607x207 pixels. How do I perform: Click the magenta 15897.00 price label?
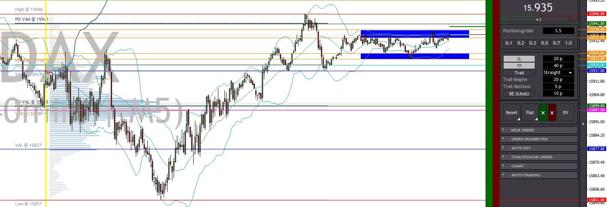597,110
